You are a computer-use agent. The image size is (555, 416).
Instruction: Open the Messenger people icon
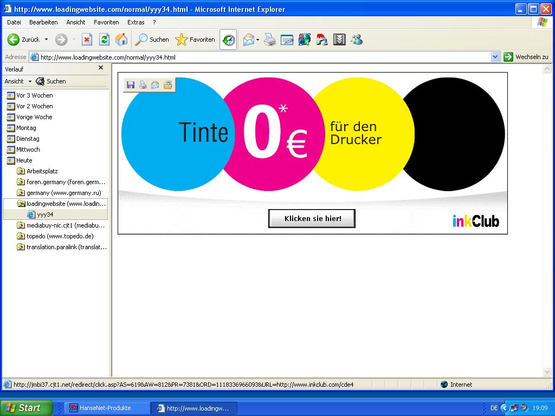coord(357,39)
